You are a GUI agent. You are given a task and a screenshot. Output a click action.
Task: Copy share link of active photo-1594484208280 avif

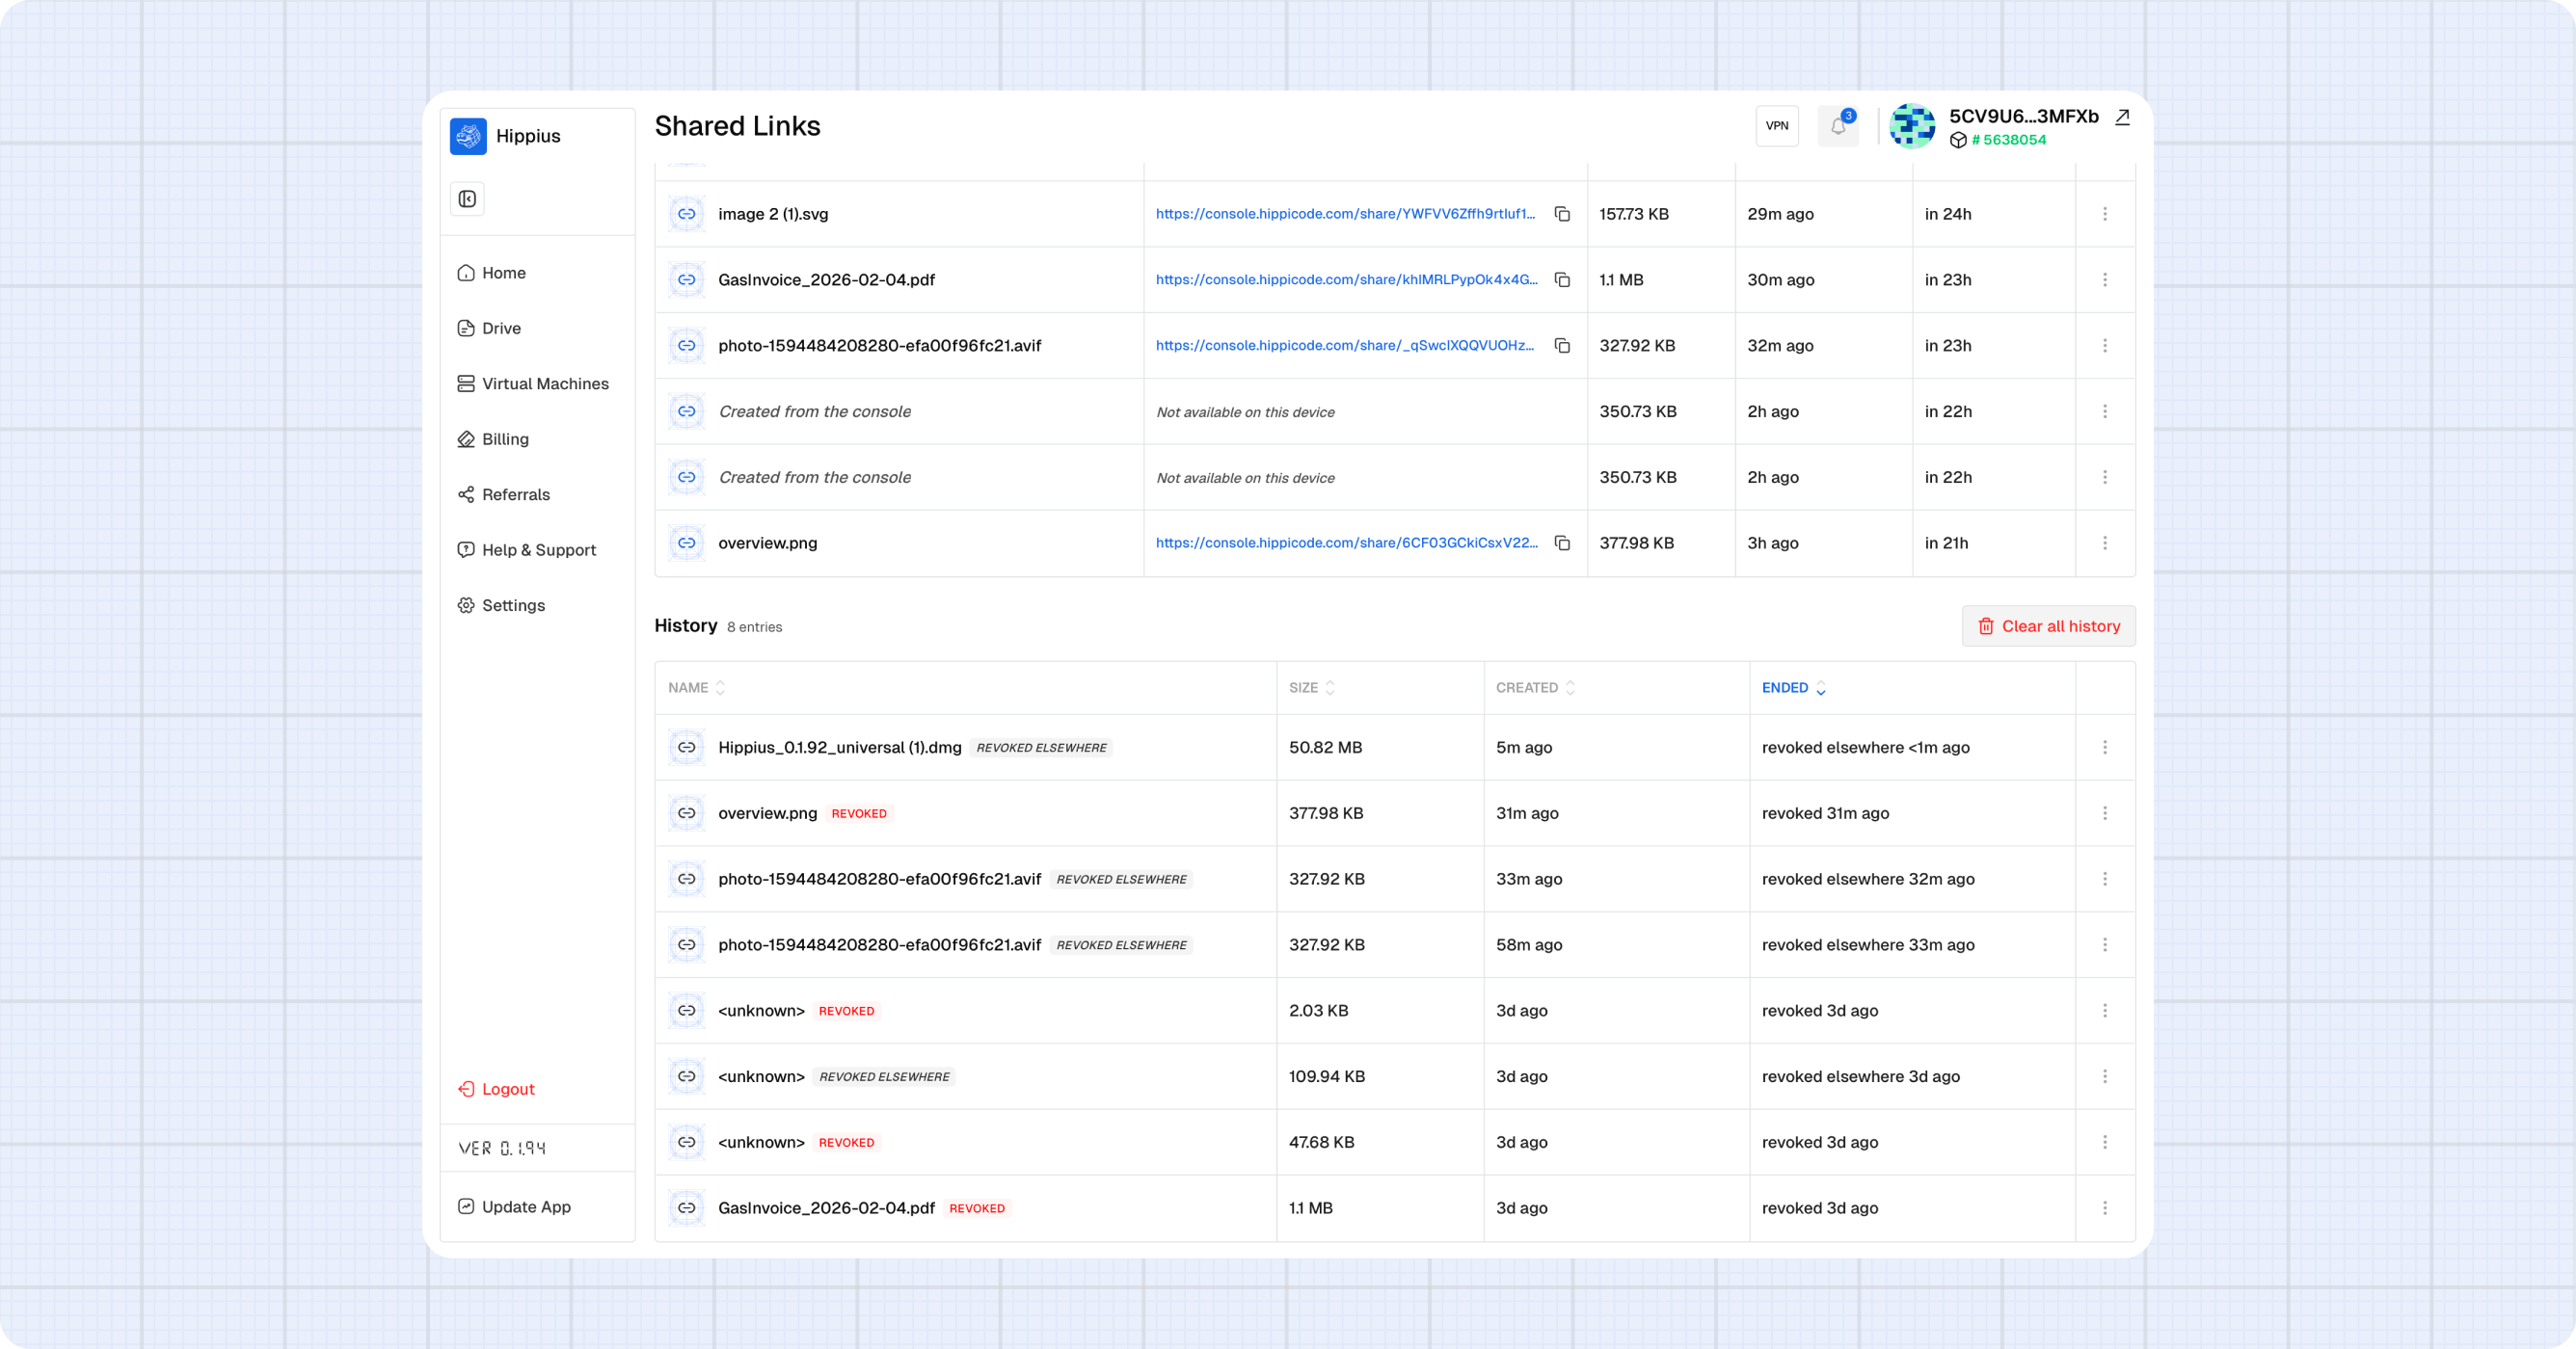coord(1562,346)
